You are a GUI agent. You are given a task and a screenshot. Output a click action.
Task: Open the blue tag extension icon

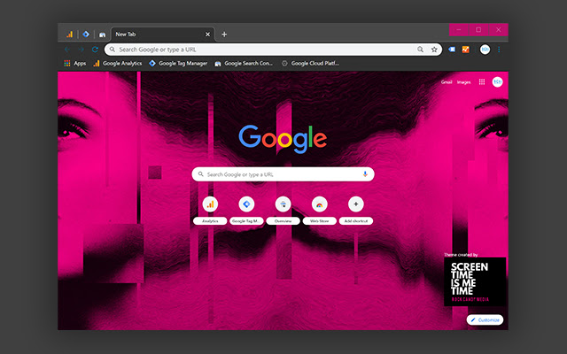(452, 50)
